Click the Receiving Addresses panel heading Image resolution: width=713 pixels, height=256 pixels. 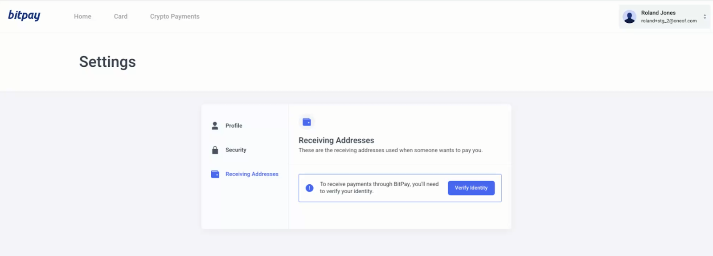click(x=336, y=140)
